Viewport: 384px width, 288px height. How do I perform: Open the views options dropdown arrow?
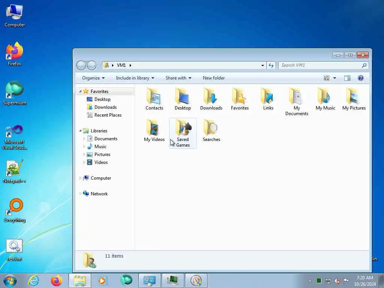(x=334, y=78)
